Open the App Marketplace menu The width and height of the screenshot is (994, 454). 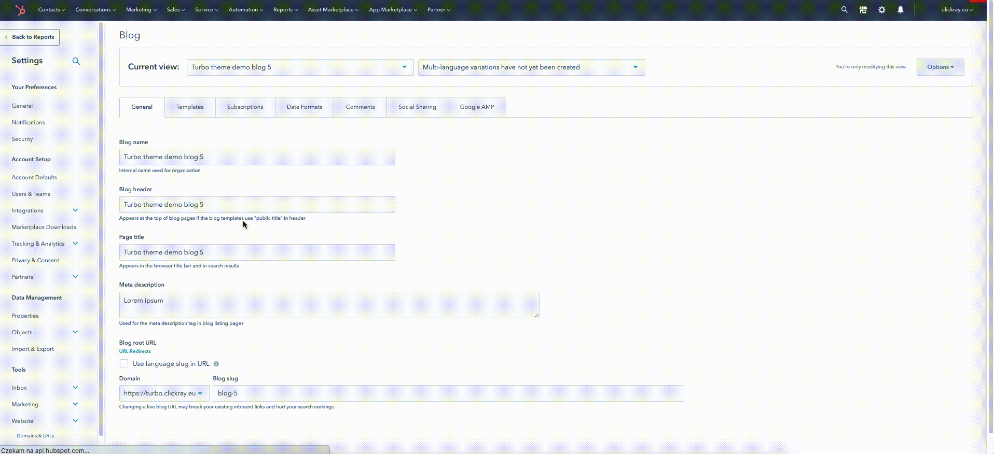(x=393, y=9)
